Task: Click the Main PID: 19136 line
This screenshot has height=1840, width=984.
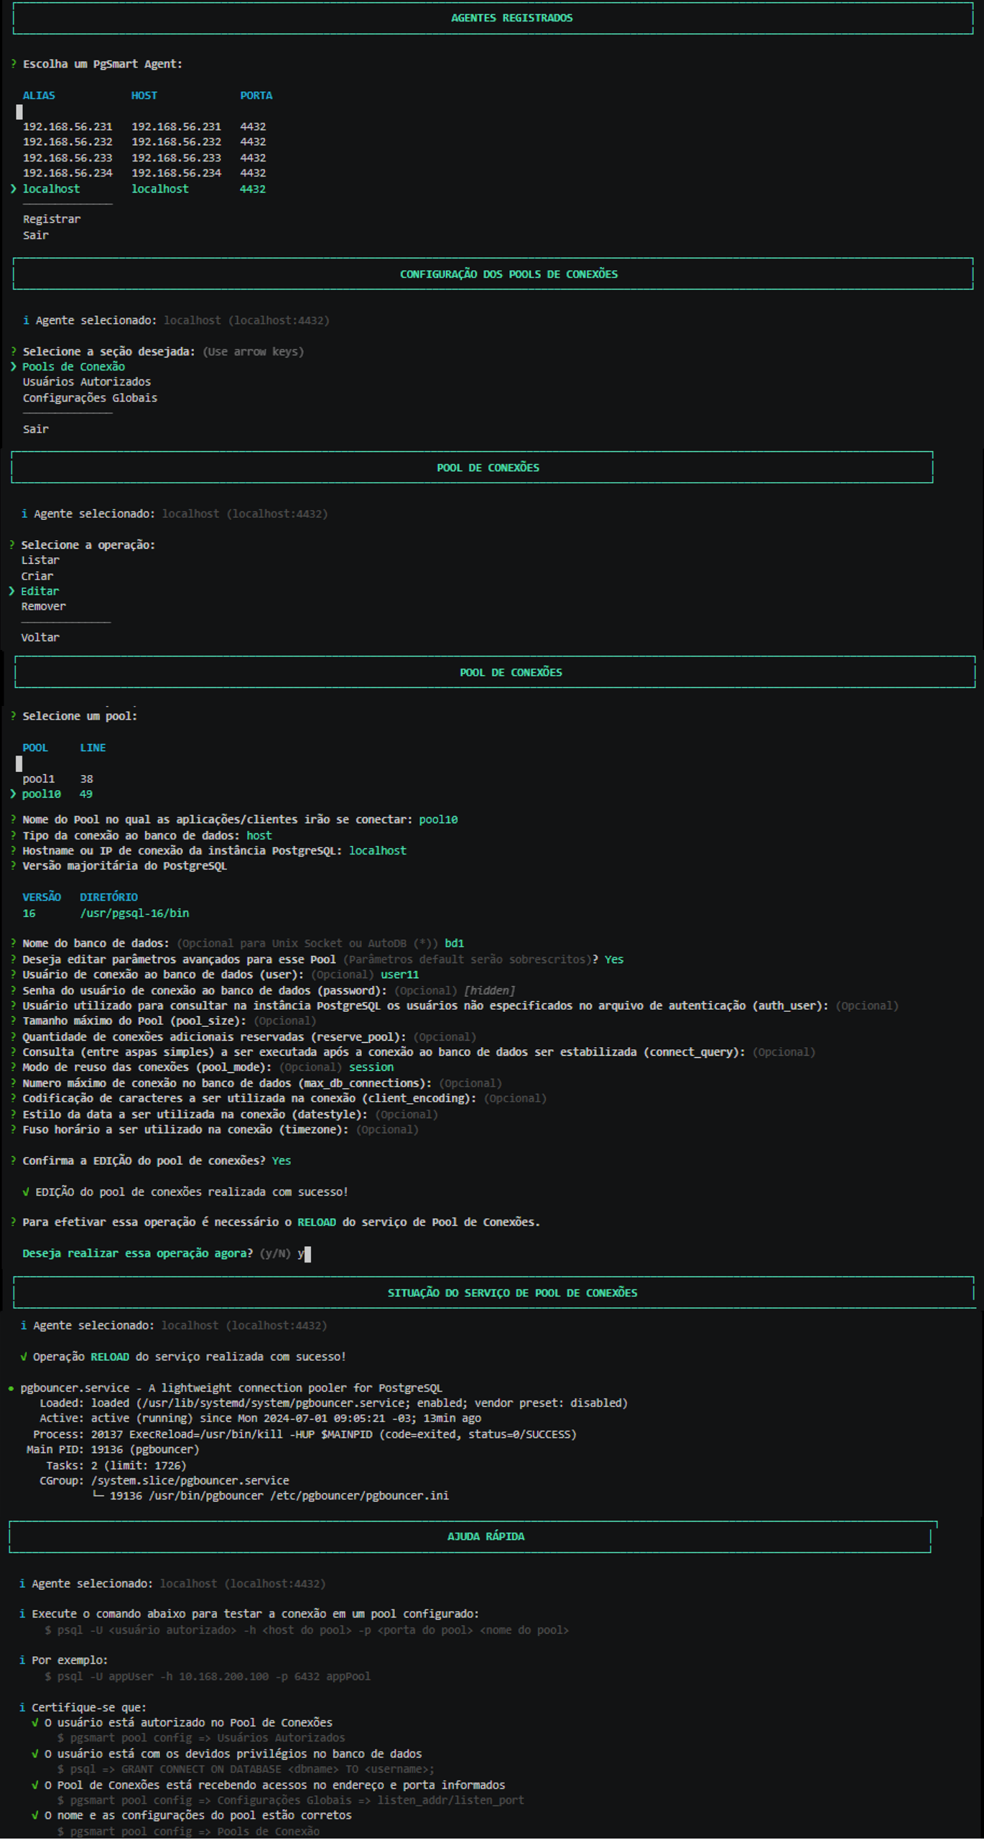Action: (113, 1449)
